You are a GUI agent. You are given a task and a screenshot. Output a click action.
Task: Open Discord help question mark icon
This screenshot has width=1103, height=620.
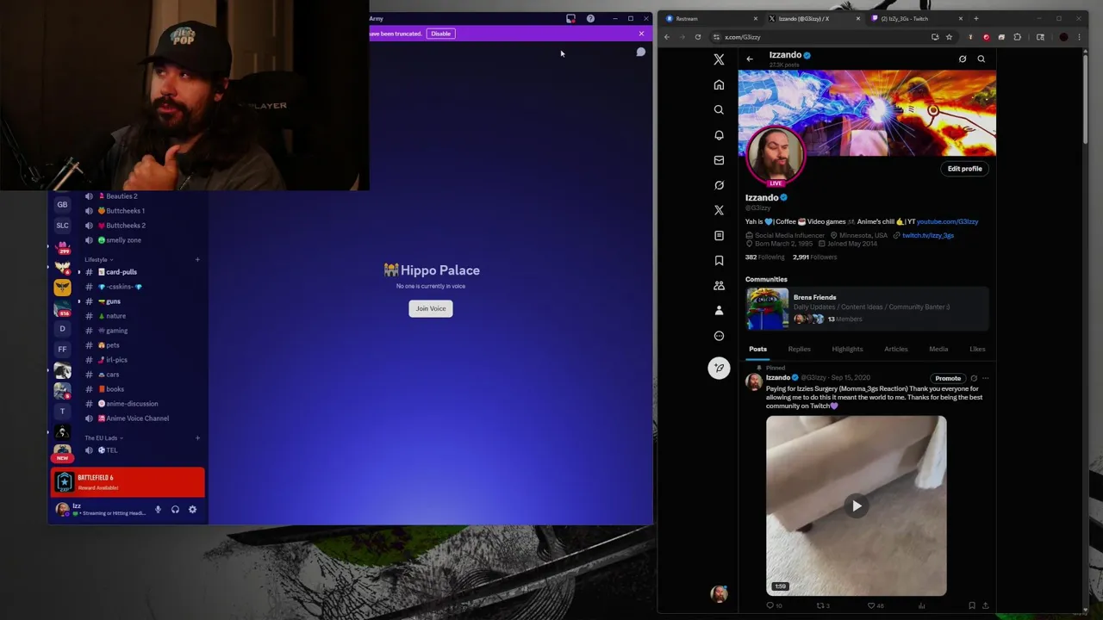(590, 18)
